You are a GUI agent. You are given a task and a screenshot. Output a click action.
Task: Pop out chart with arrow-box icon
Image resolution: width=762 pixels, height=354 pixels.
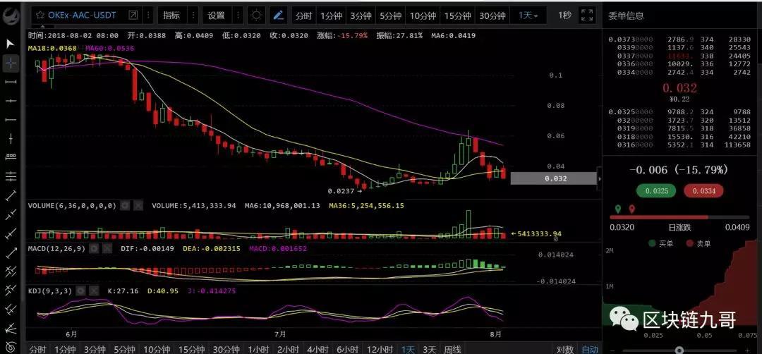pyautogui.click(x=133, y=15)
